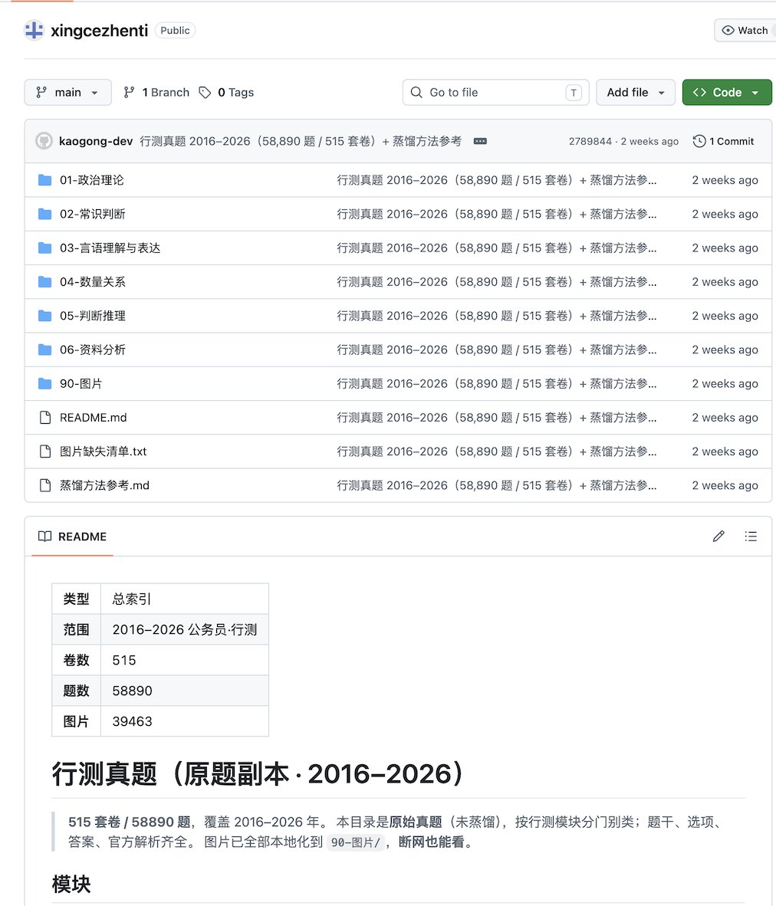Open commit message link in 01-政治理论 row
The height and width of the screenshot is (906, 776).
497,180
